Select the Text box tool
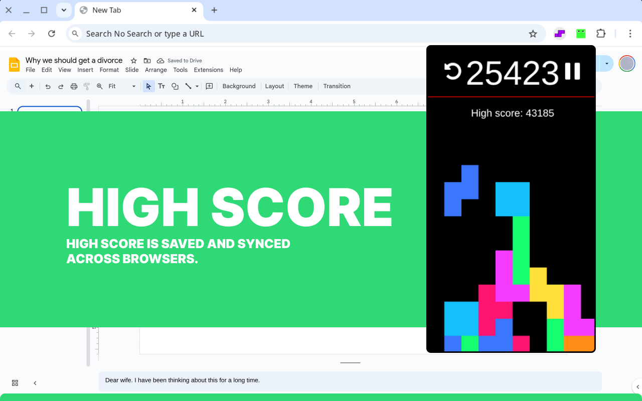This screenshot has height=401, width=642. click(162, 86)
